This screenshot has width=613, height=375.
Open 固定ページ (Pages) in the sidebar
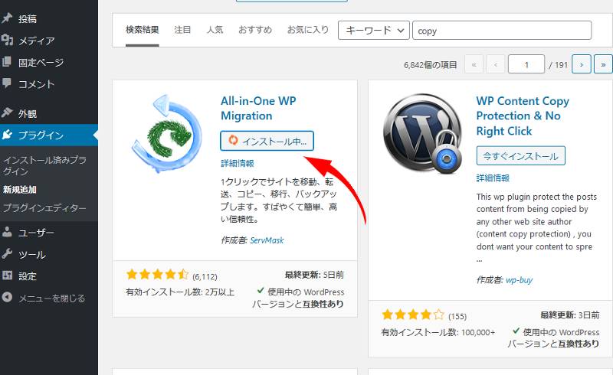pos(41,63)
